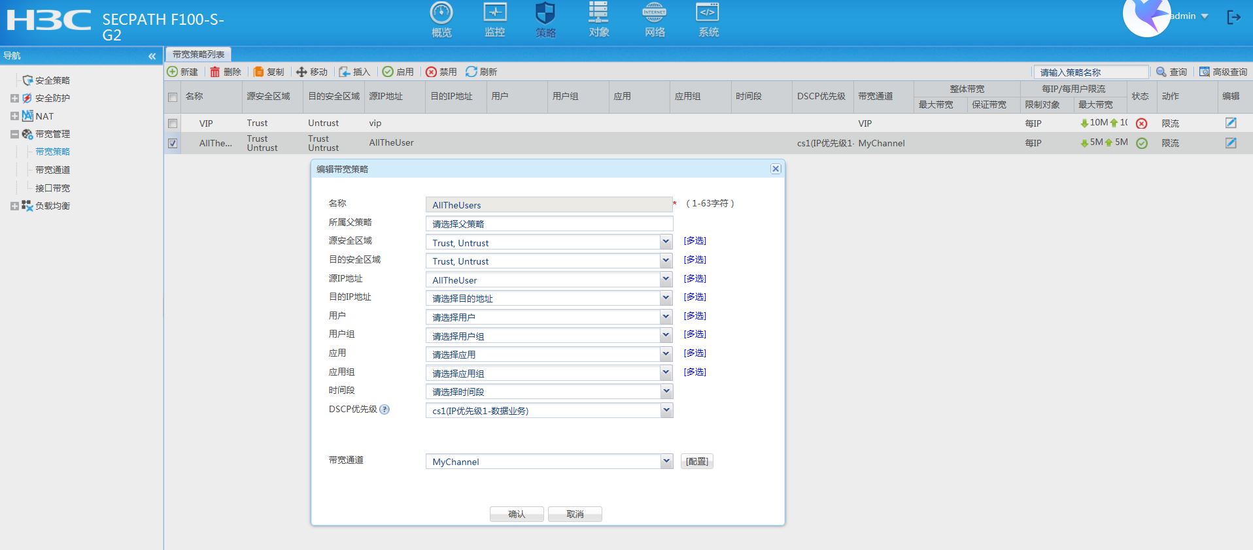
Task: Check the VIP policy row checkbox
Action: pos(173,123)
